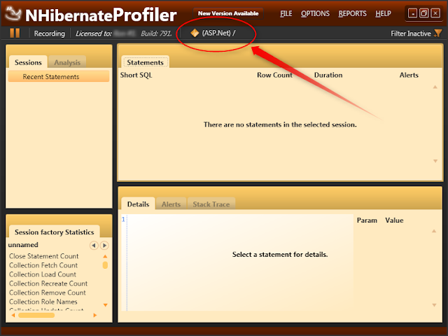Click the Recording status label

[50, 34]
